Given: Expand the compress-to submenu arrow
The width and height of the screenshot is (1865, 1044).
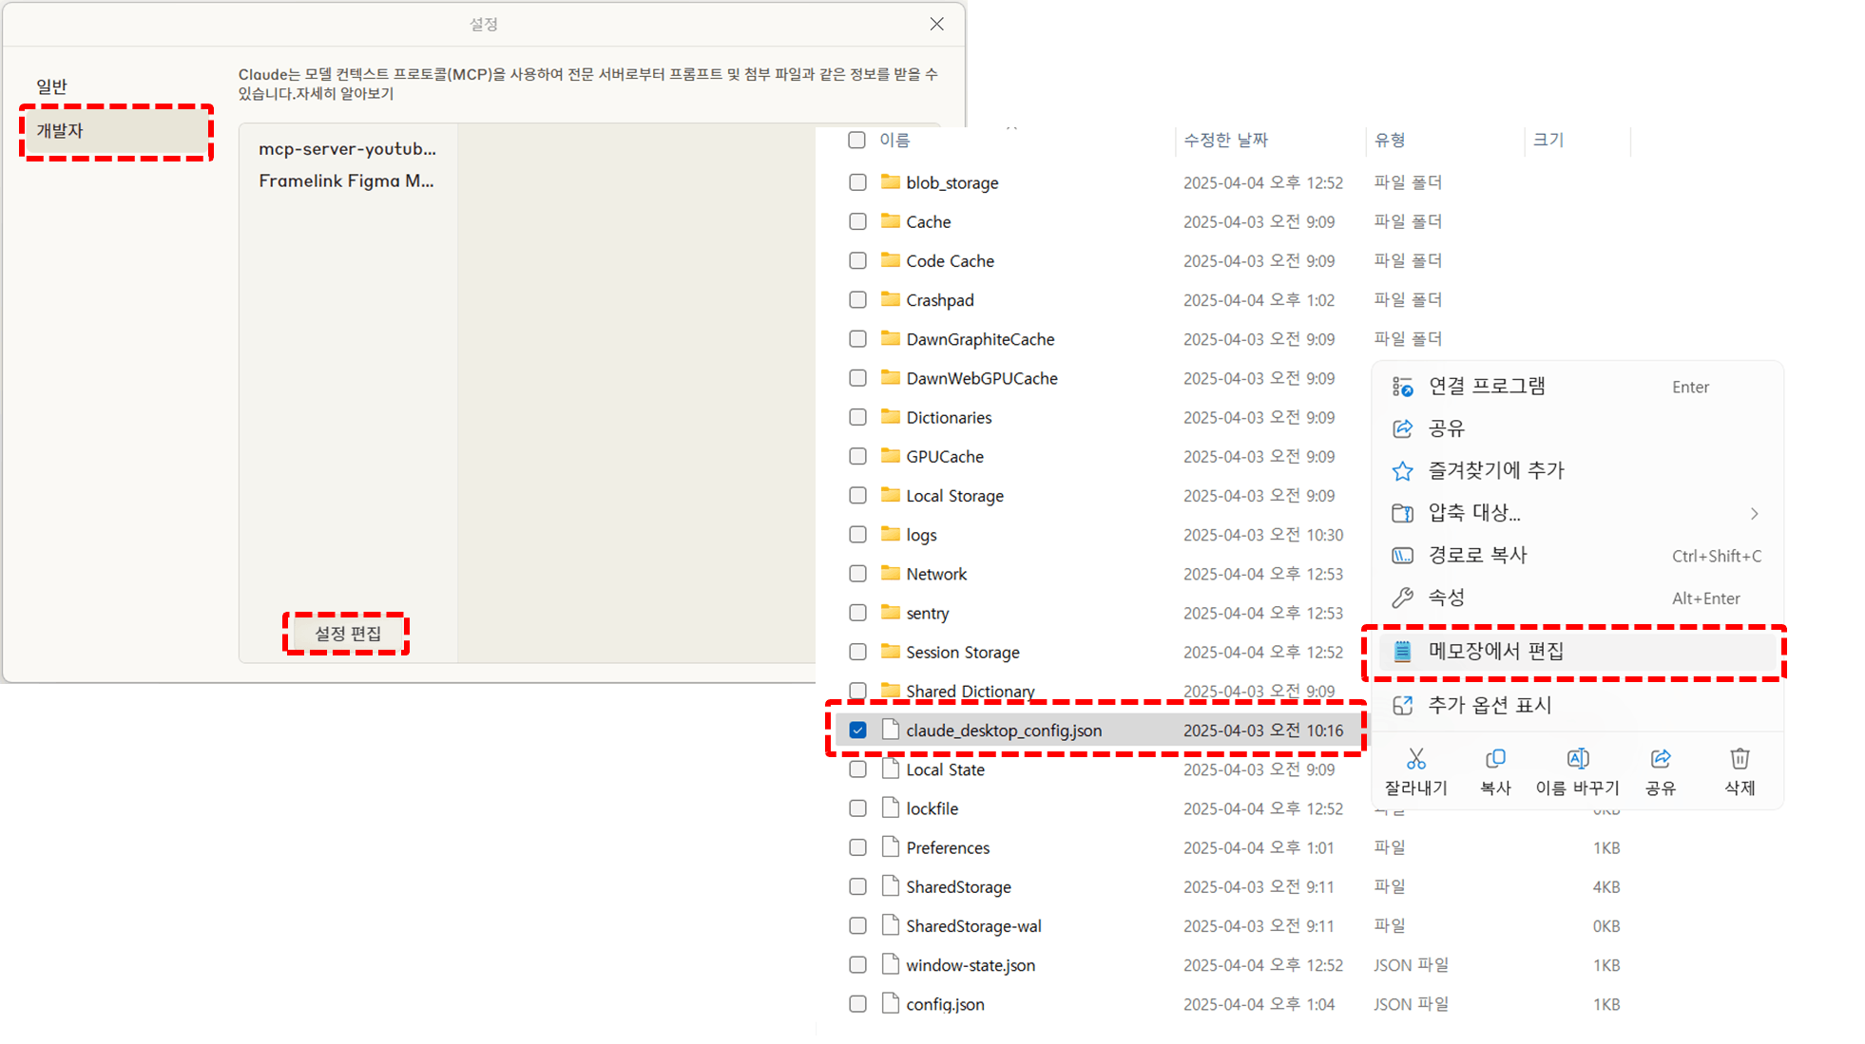Looking at the screenshot, I should point(1754,514).
